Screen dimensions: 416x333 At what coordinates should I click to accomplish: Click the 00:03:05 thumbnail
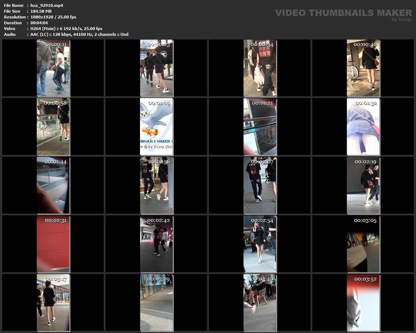(x=363, y=244)
